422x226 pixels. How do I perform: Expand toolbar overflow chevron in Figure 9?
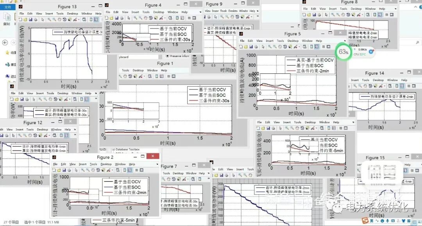pos(257,16)
